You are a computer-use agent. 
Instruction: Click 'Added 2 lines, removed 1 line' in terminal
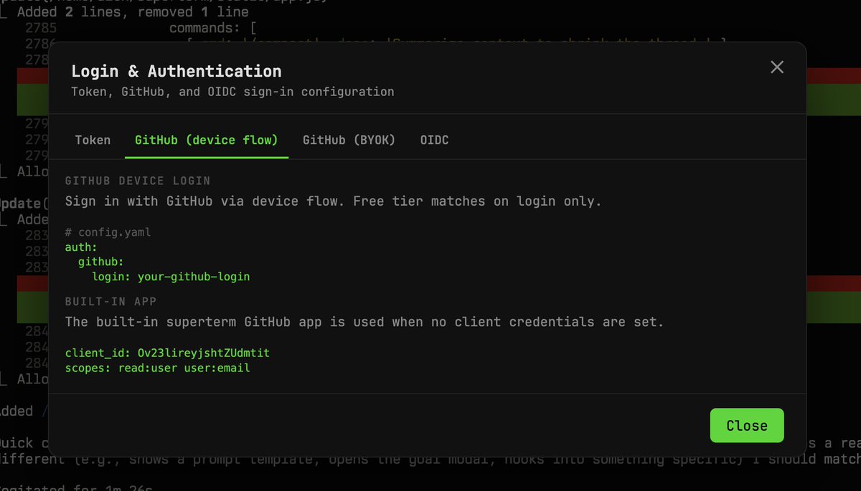pos(133,12)
